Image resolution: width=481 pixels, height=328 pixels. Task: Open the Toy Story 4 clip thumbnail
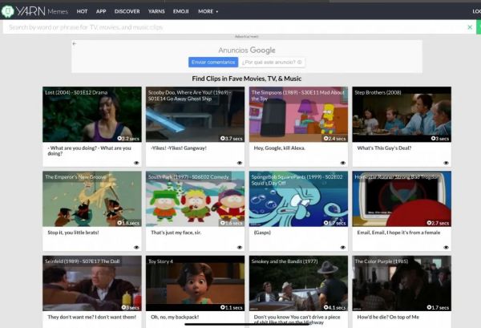(195, 283)
